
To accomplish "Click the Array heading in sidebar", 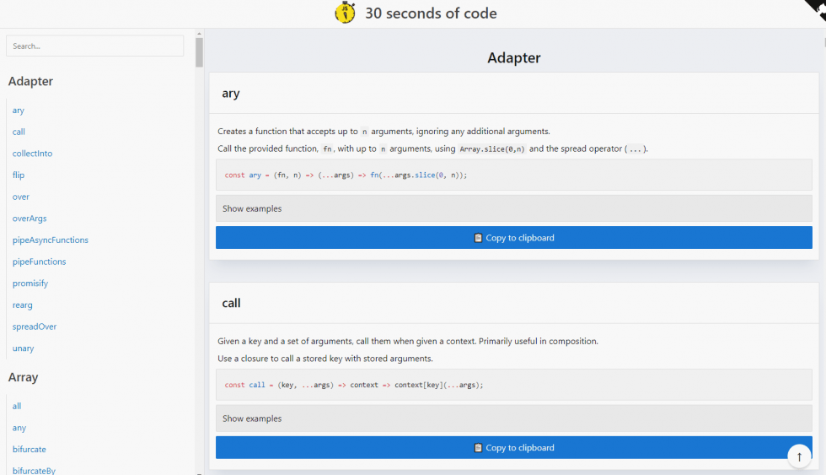I will click(24, 377).
